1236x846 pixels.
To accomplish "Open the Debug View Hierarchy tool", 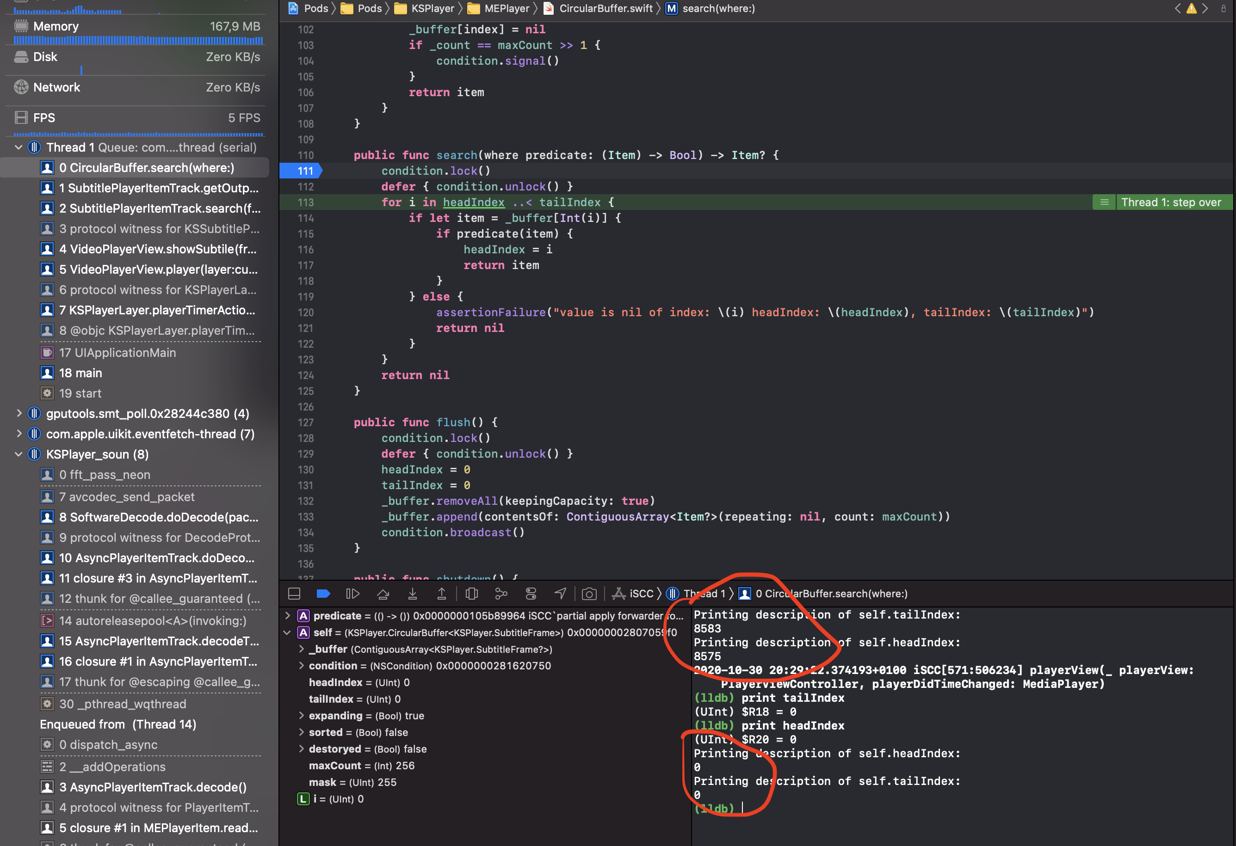I will tap(472, 594).
